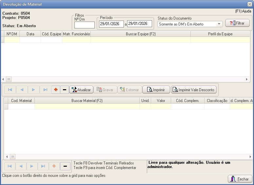Screen dimensions: 254x185
Task: Go to next record in upper navigator
Action: coord(33,90)
